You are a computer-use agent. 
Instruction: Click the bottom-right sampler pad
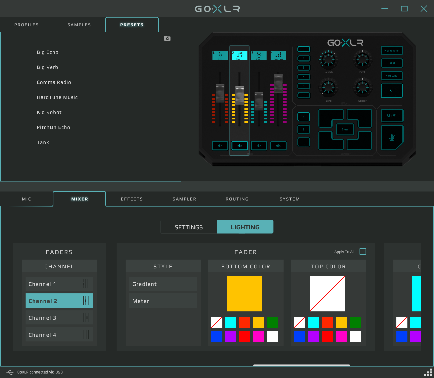click(x=362, y=142)
